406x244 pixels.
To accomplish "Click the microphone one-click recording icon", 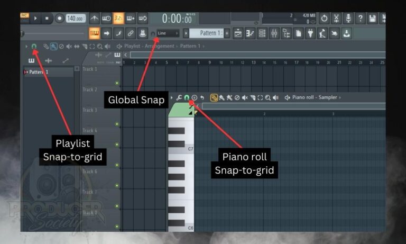I will pyautogui.click(x=348, y=19).
